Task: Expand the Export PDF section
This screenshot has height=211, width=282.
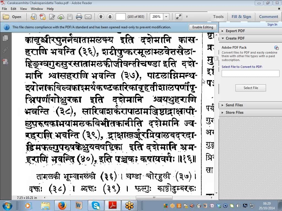Action: click(235, 31)
